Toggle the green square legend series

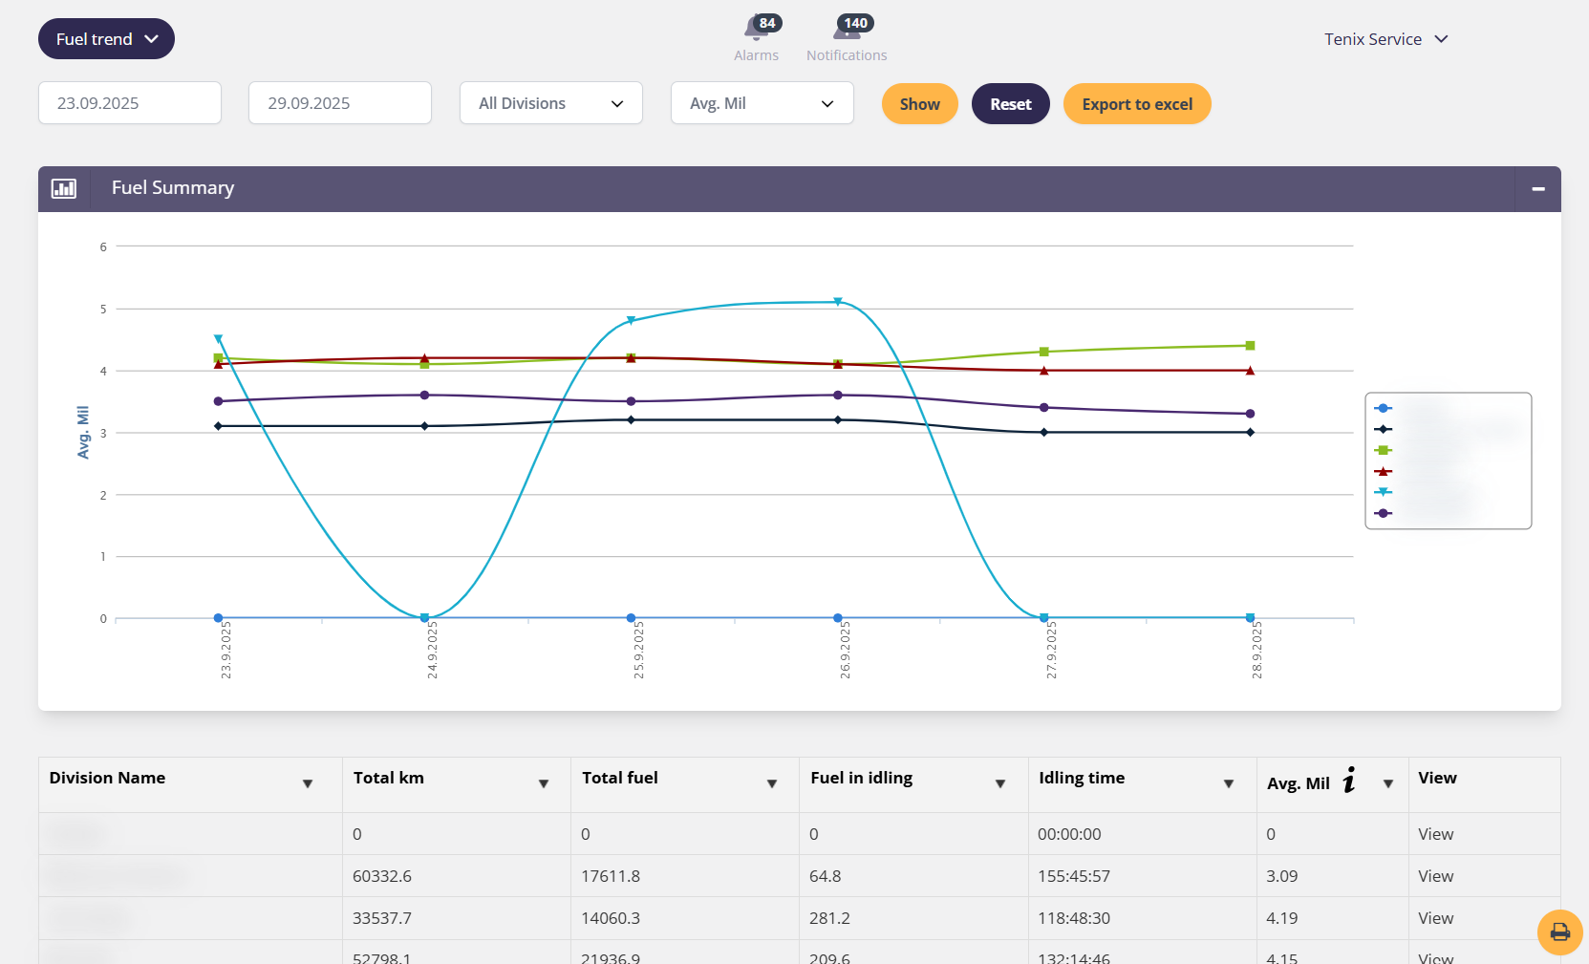coord(1383,450)
